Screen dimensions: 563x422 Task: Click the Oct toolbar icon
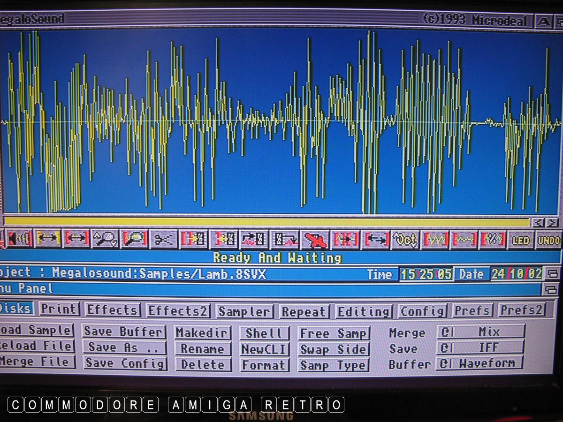(x=405, y=240)
